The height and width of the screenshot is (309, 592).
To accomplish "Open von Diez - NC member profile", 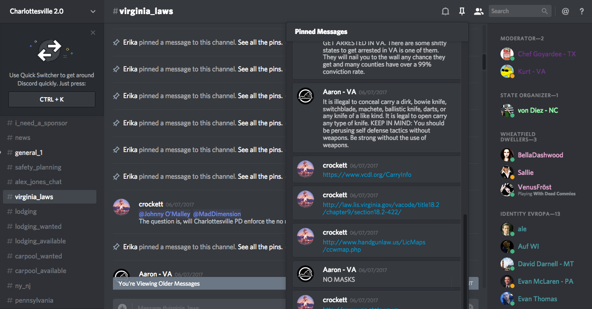I will click(x=537, y=110).
